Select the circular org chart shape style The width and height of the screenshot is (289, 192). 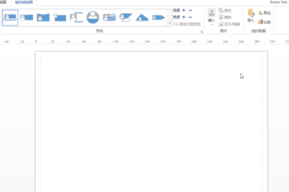[x=93, y=17]
